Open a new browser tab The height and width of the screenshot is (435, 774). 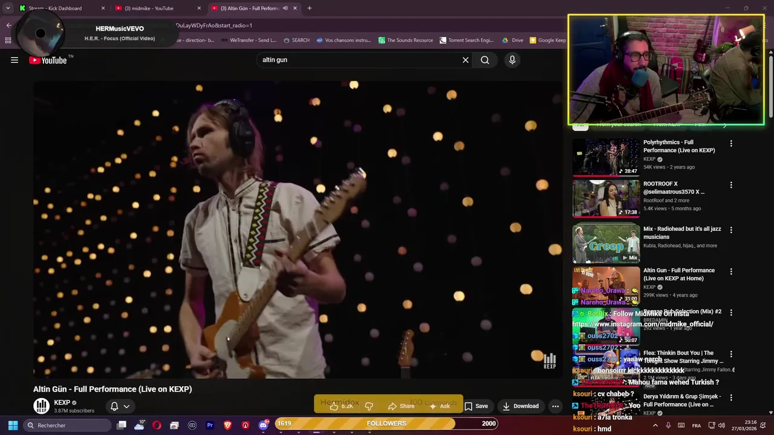[x=310, y=8]
